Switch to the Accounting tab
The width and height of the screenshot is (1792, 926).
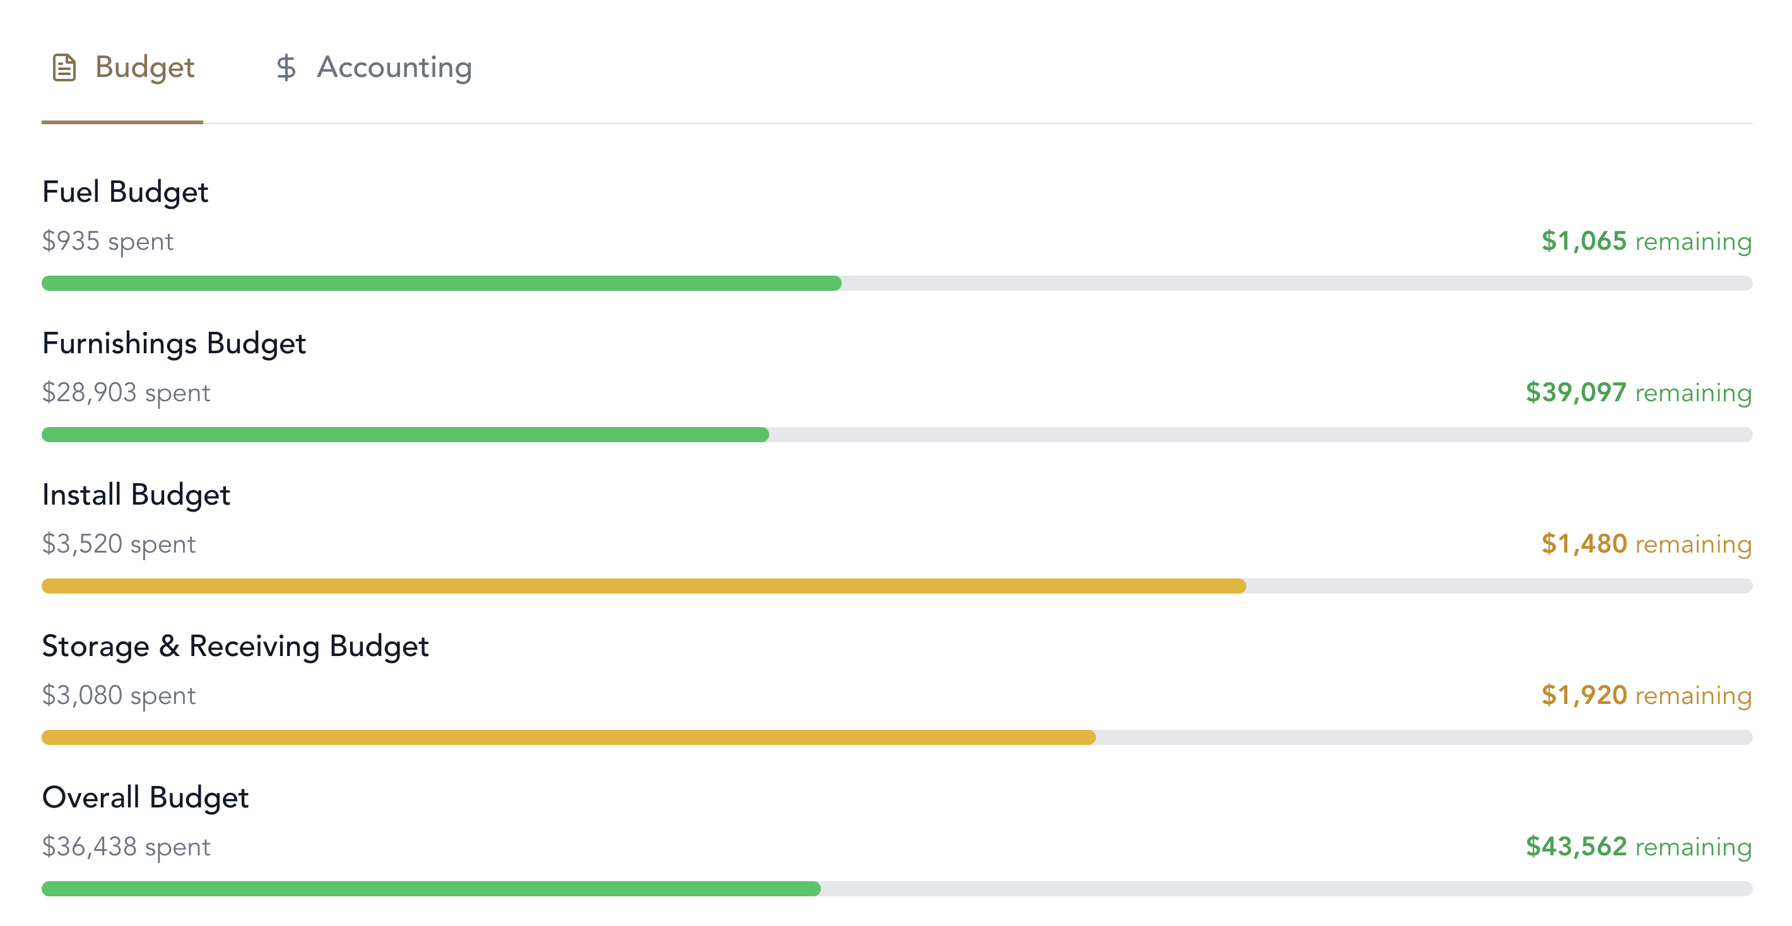394,67
